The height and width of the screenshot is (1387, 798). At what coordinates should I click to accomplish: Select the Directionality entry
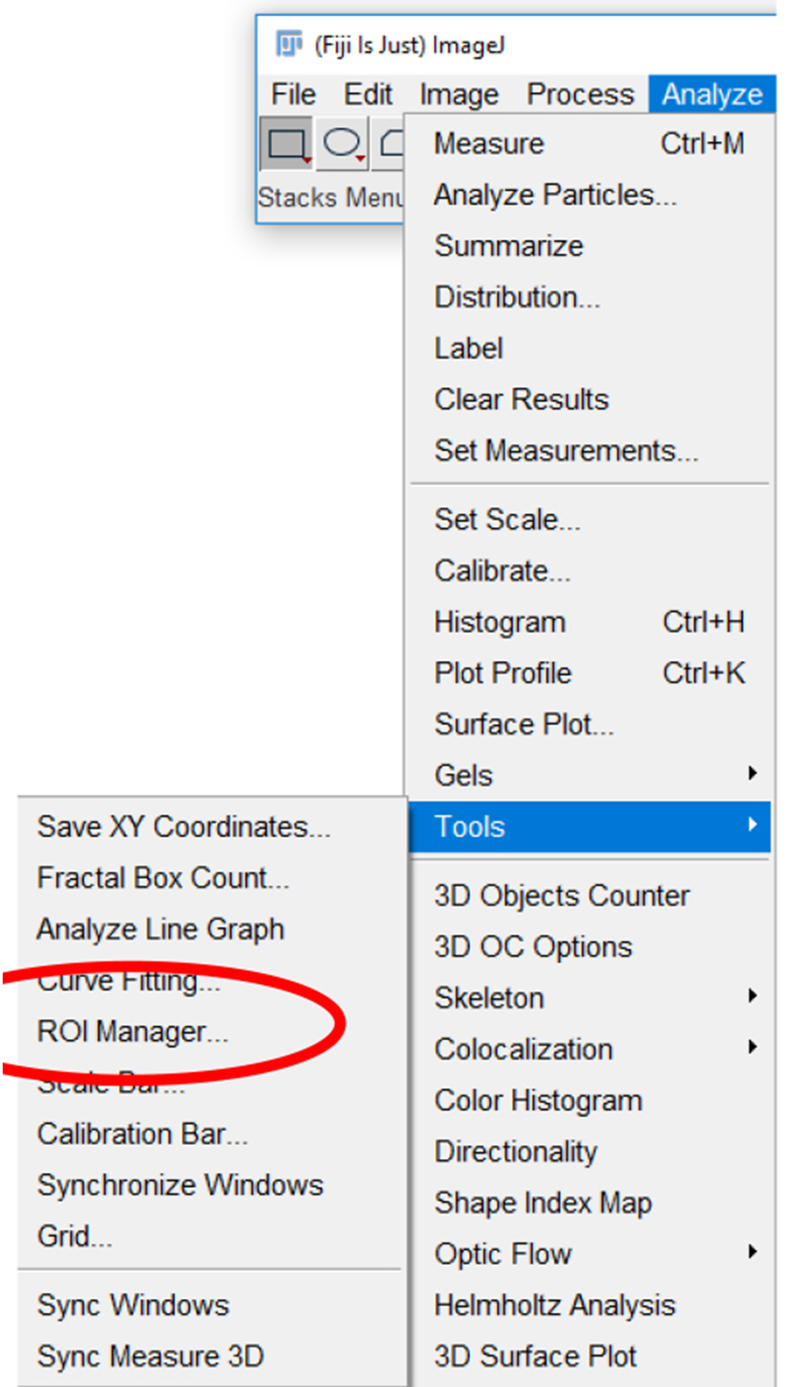tap(590, 1151)
